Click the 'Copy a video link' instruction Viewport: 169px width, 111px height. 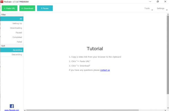[x=95, y=57]
